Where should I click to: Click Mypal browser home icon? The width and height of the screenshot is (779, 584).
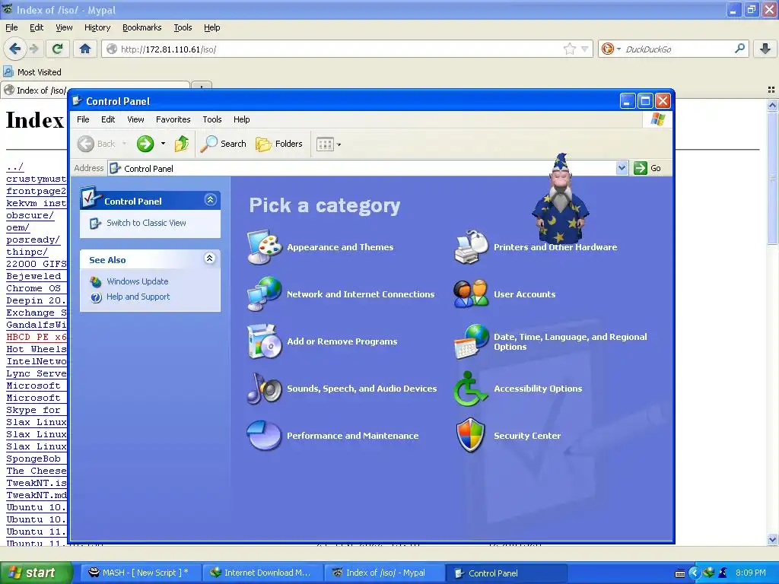85,49
